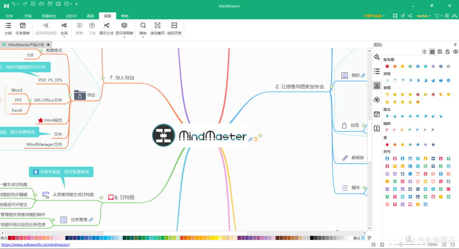
Task: Click the vertical scrollbar down arrow
Action: click(369, 228)
